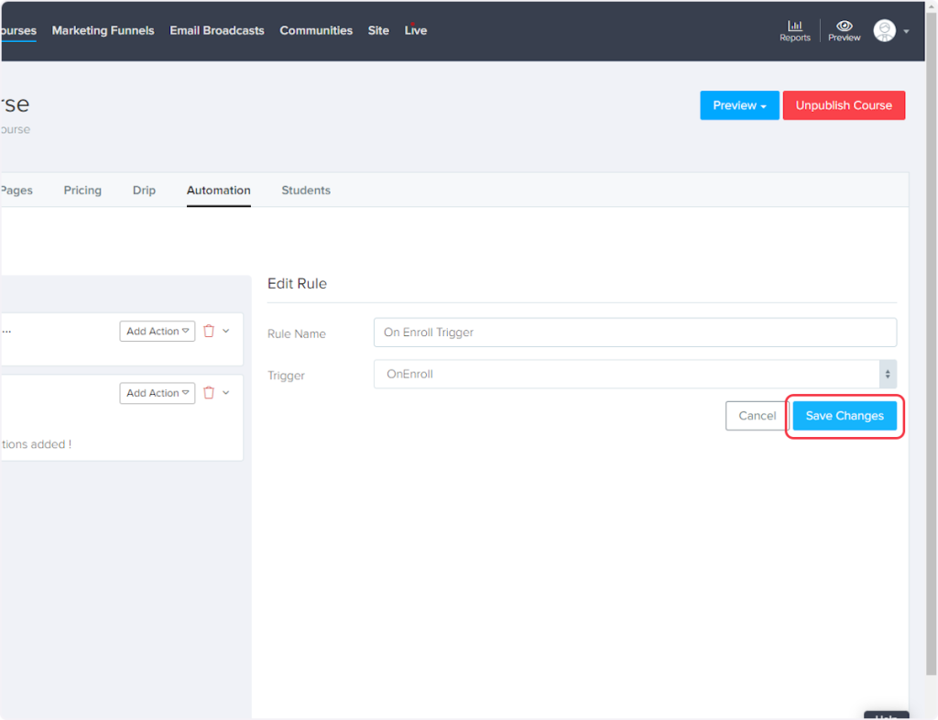Screen dimensions: 938x720
Task: Open Email Broadcasts menu item
Action: pyautogui.click(x=217, y=30)
